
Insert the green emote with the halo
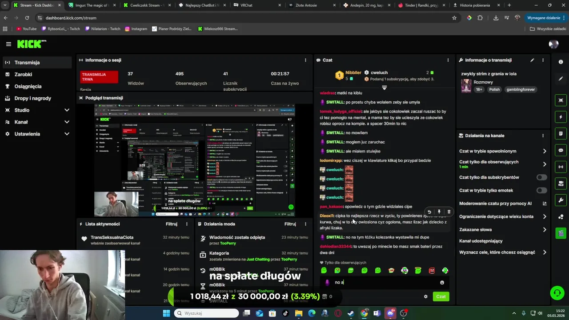(418, 270)
